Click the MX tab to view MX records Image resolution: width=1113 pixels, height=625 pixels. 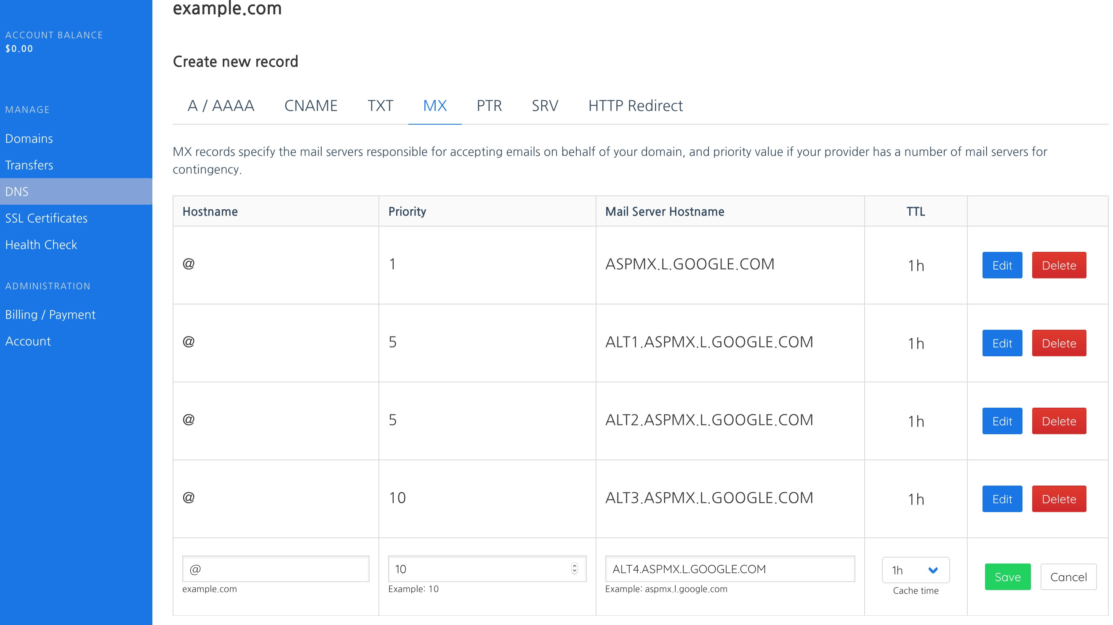pyautogui.click(x=434, y=106)
